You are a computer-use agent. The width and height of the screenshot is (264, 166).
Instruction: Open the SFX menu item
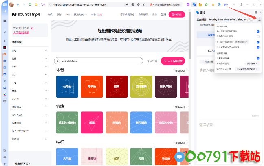[68, 15]
